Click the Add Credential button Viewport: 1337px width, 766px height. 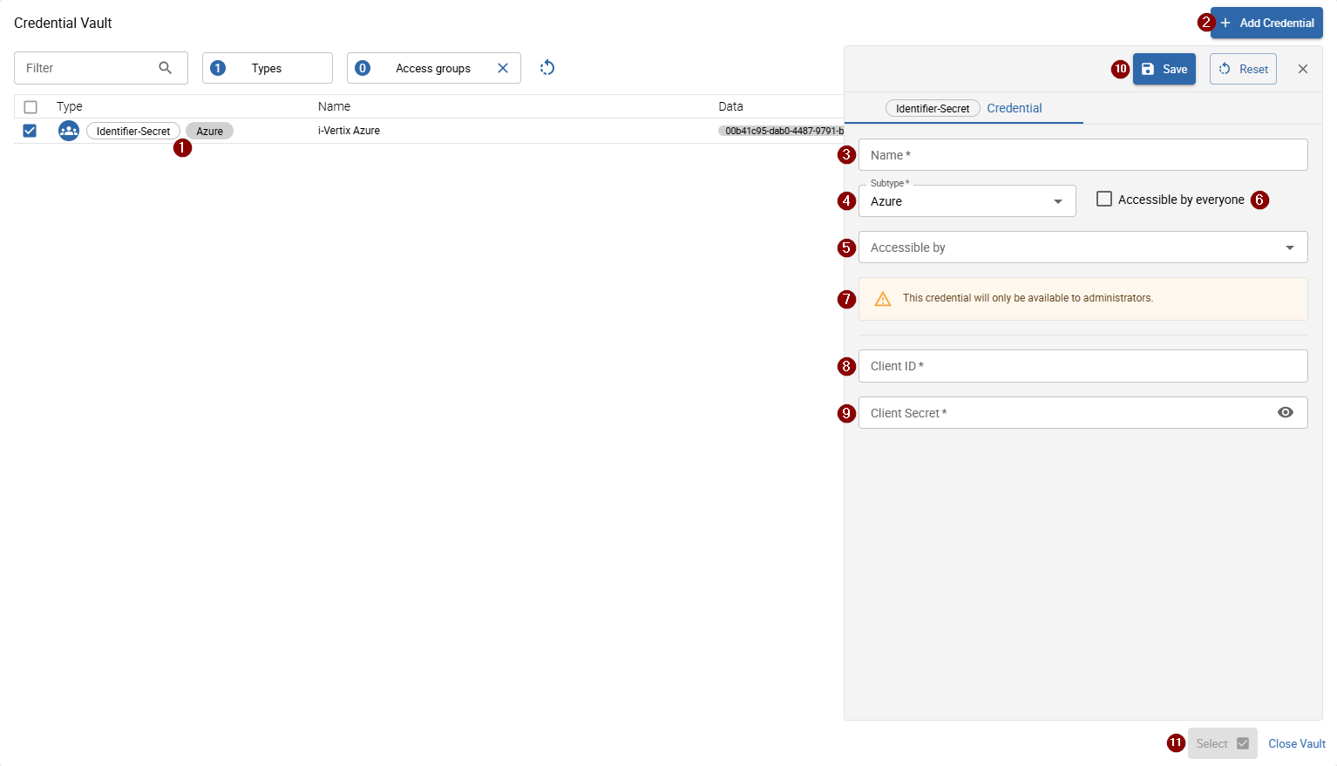click(x=1266, y=23)
